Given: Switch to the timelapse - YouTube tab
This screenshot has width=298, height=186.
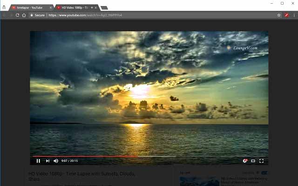Looking at the screenshot, I should pos(30,7).
